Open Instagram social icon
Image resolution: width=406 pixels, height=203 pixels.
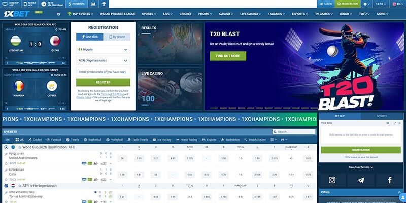coord(332,180)
